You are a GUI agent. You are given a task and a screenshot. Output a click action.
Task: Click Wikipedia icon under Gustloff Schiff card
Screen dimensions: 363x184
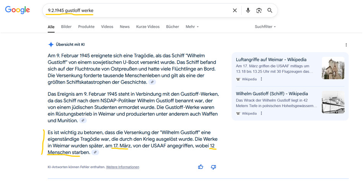pos(238,113)
